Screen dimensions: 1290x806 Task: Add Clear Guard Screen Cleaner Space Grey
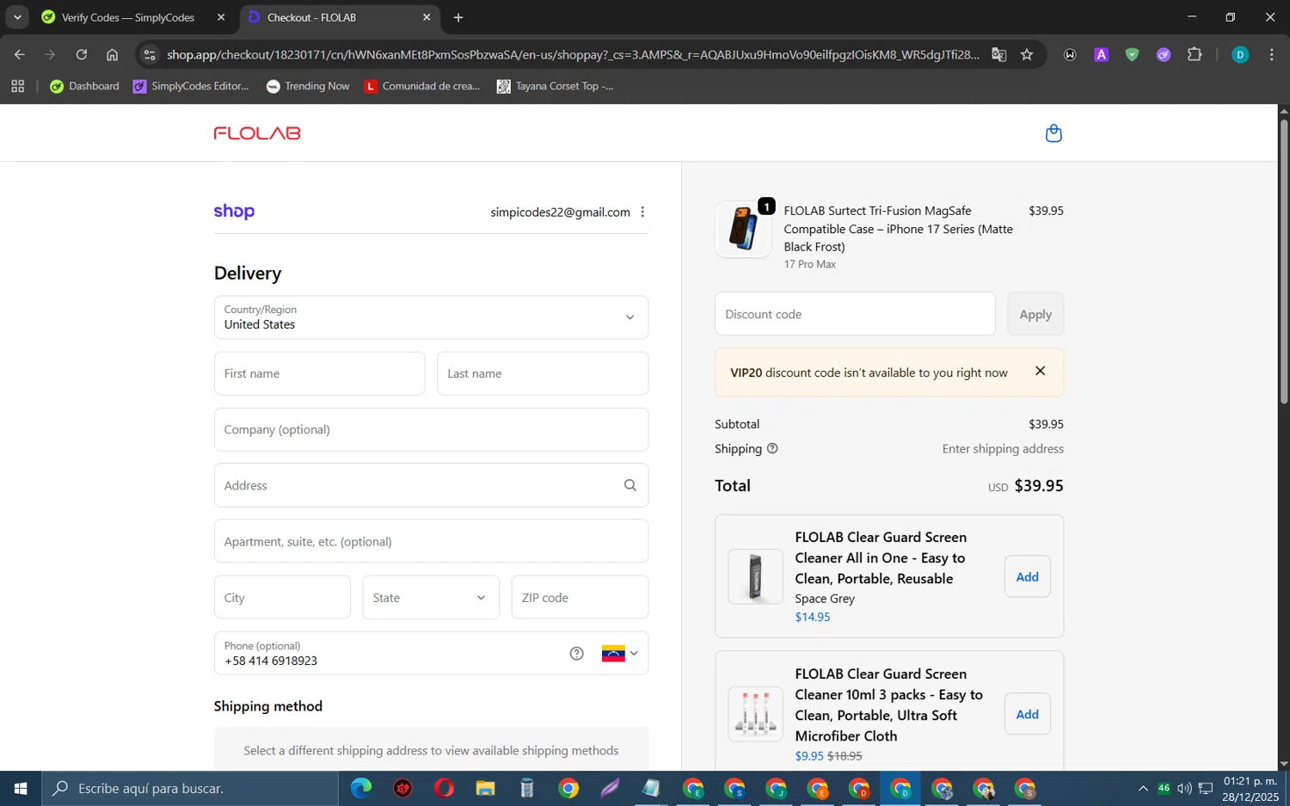coord(1027,576)
